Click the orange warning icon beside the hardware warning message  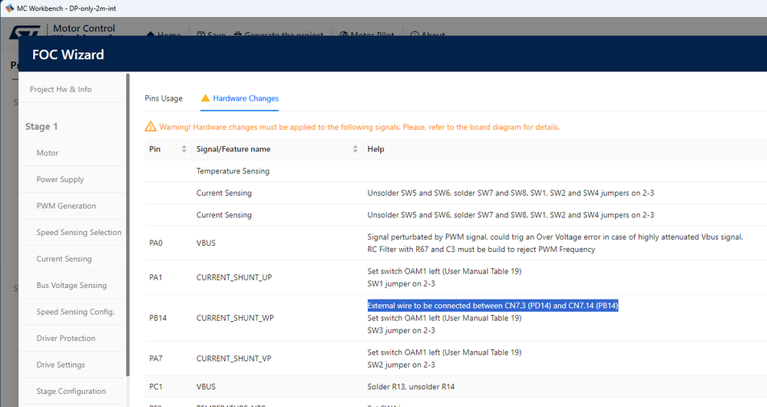tap(150, 127)
